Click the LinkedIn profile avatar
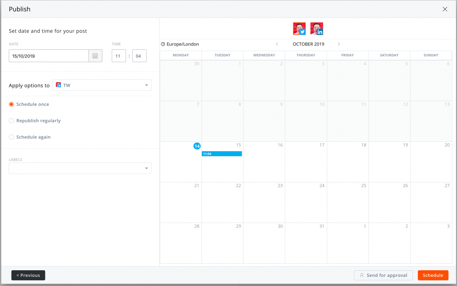Image resolution: width=457 pixels, height=286 pixels. coord(317,29)
